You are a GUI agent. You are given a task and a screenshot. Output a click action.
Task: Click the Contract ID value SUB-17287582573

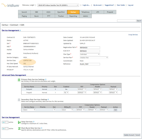29,37
